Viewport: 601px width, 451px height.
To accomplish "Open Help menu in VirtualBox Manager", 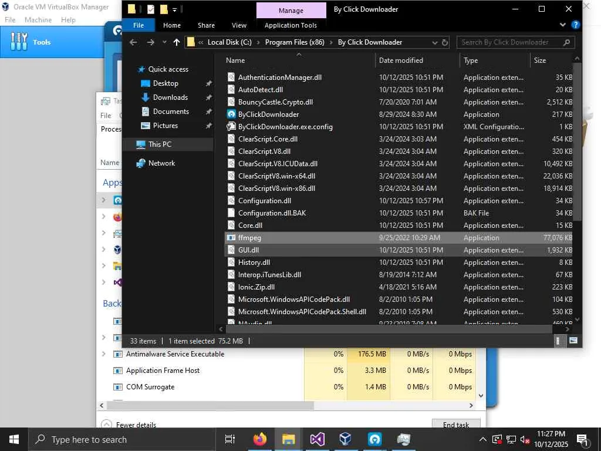I will click(68, 20).
